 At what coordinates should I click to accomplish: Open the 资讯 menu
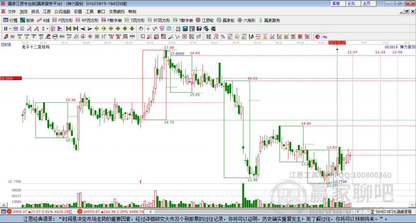35,12
